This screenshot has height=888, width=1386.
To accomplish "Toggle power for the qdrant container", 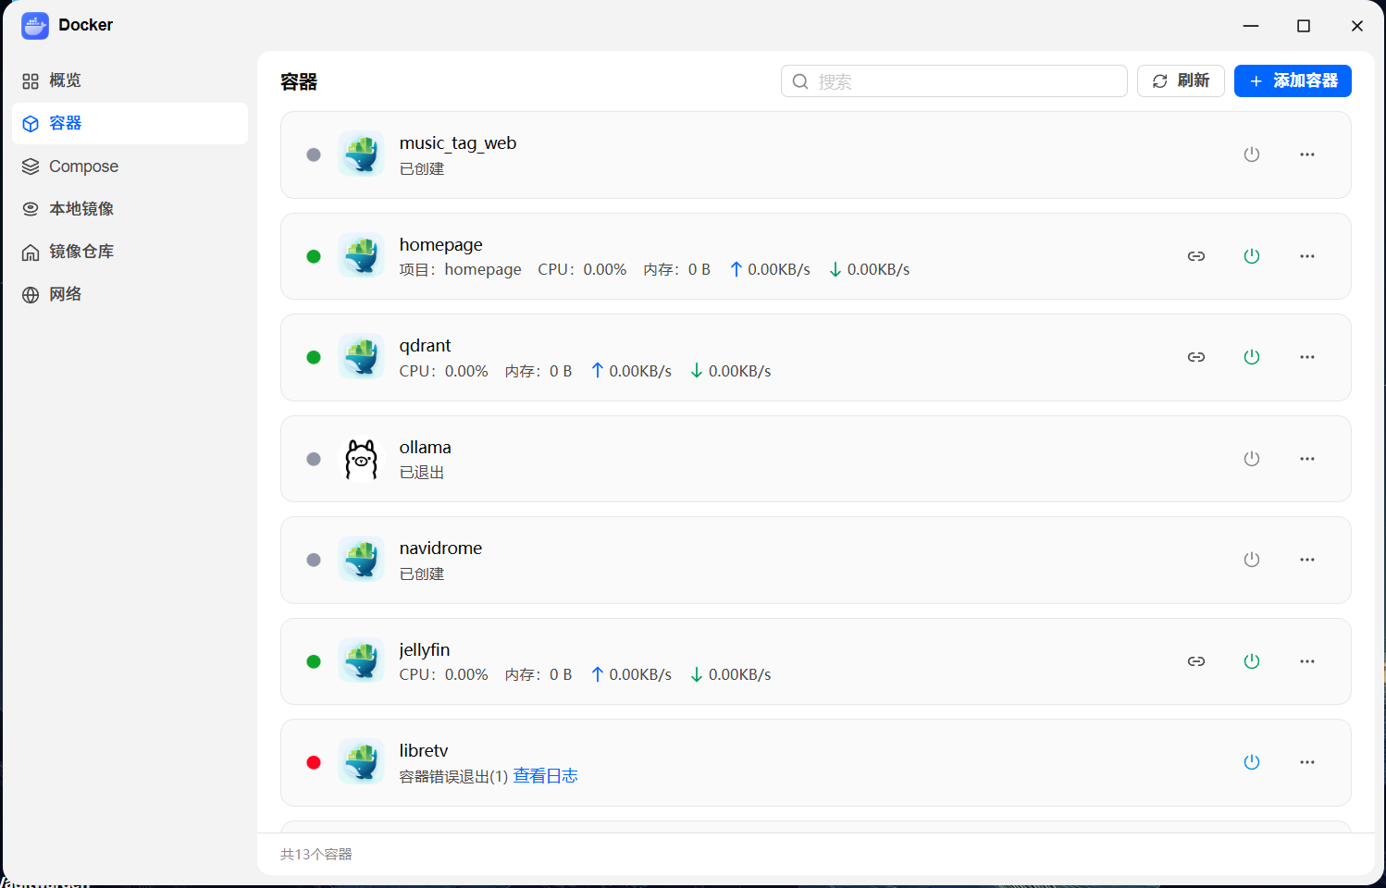I will (x=1252, y=357).
